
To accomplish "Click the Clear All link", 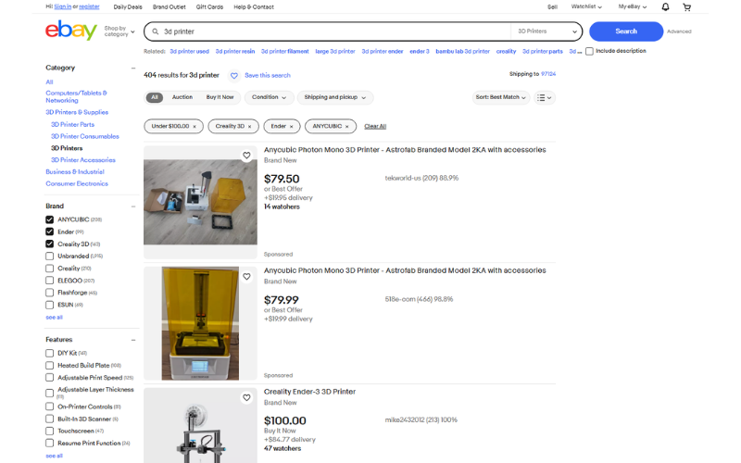I will click(375, 127).
